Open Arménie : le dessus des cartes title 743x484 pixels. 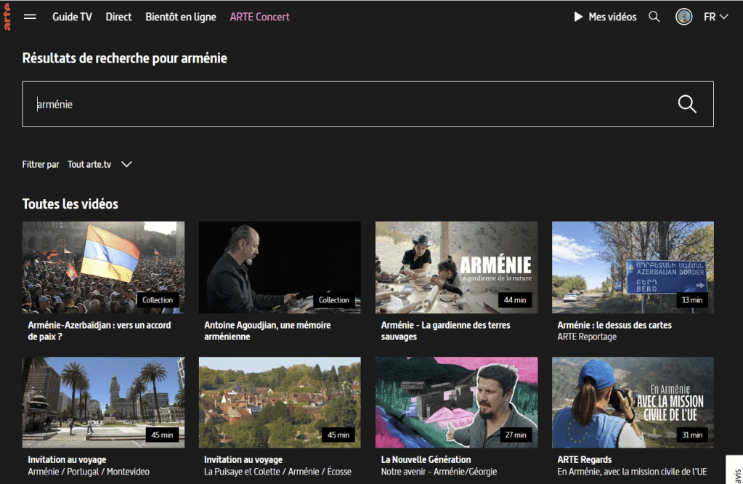tap(614, 325)
